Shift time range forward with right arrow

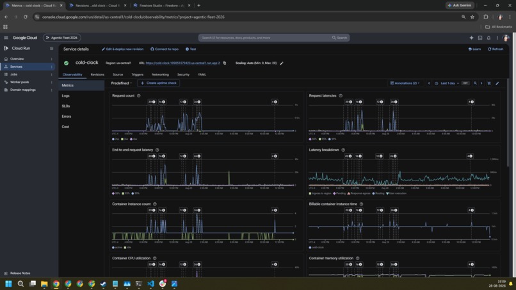pyautogui.click(x=481, y=83)
